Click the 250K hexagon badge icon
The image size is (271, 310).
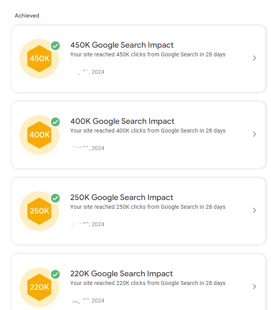(x=39, y=211)
